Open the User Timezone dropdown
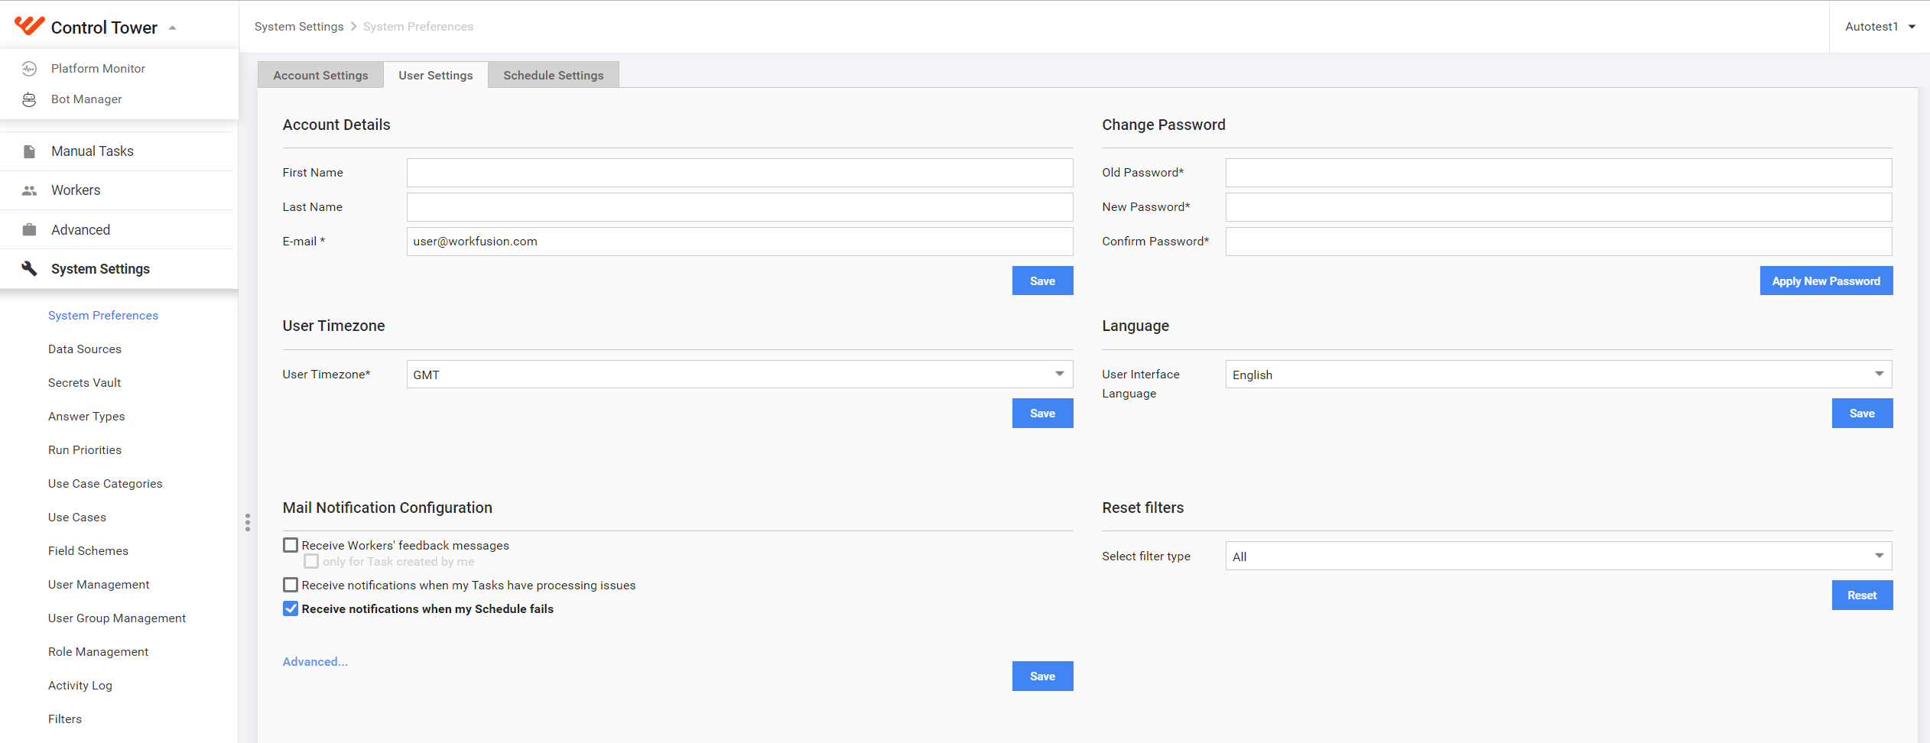 739,375
